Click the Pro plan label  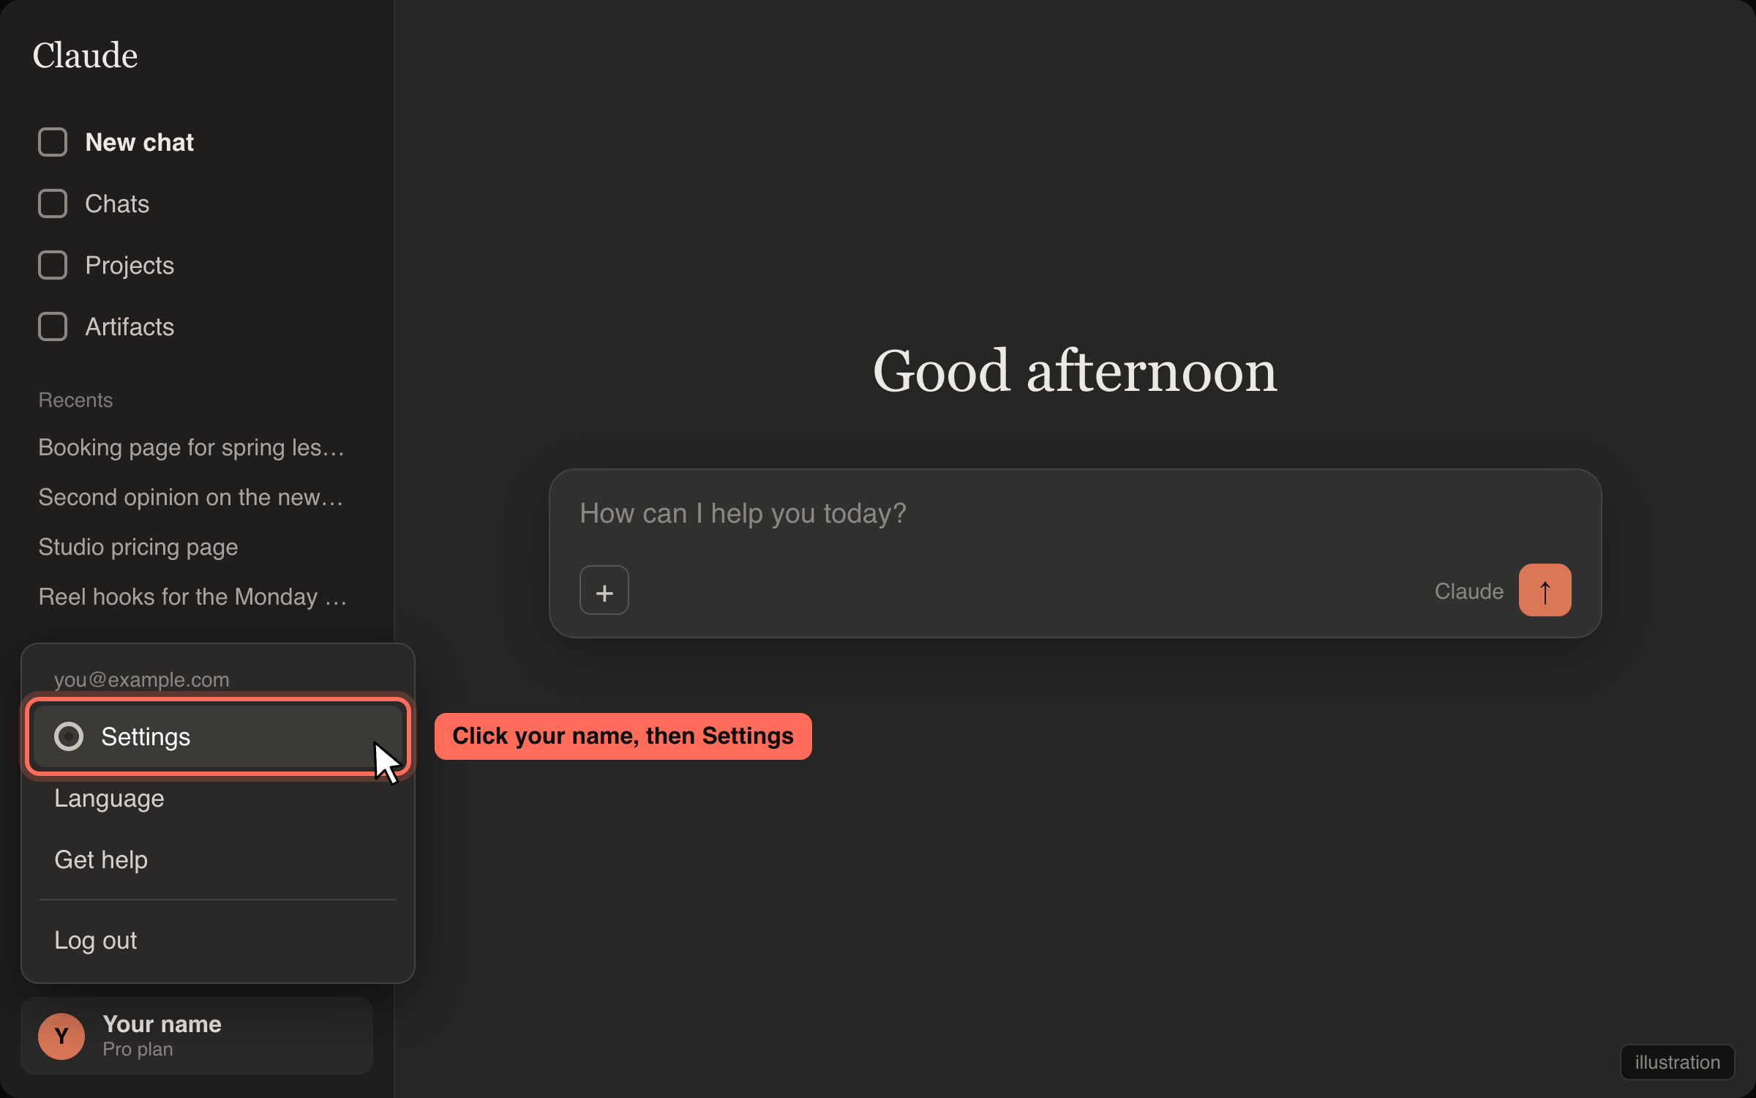pyautogui.click(x=138, y=1049)
